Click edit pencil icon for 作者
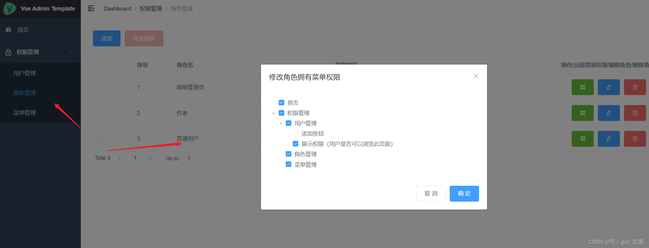The width and height of the screenshot is (649, 248). click(x=609, y=113)
